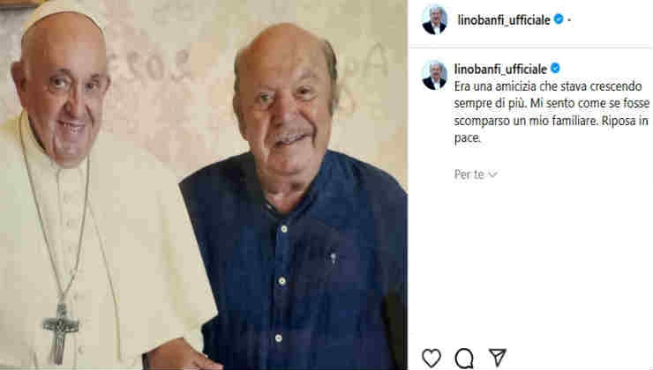Open the profile avatar in the header

(434, 19)
